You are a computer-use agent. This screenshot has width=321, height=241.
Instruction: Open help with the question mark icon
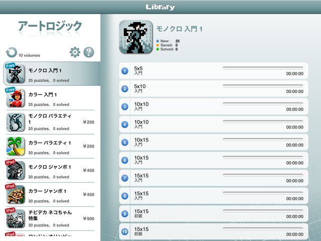pos(89,52)
